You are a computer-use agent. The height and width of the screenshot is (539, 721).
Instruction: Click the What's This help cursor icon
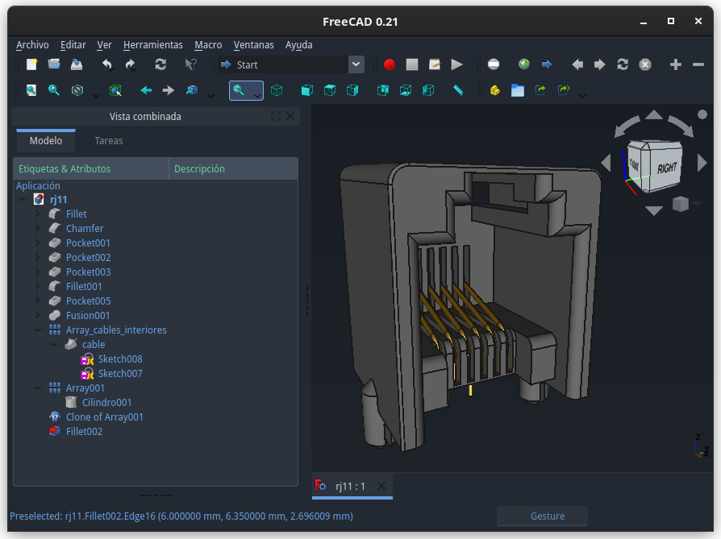click(x=191, y=64)
